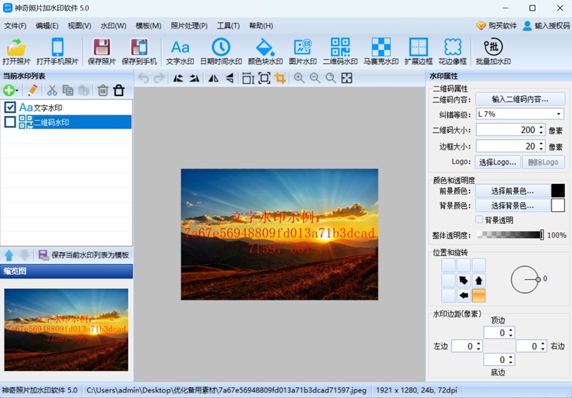Add a 马赛克水印 mosaic
This screenshot has height=398, width=572.
381,52
